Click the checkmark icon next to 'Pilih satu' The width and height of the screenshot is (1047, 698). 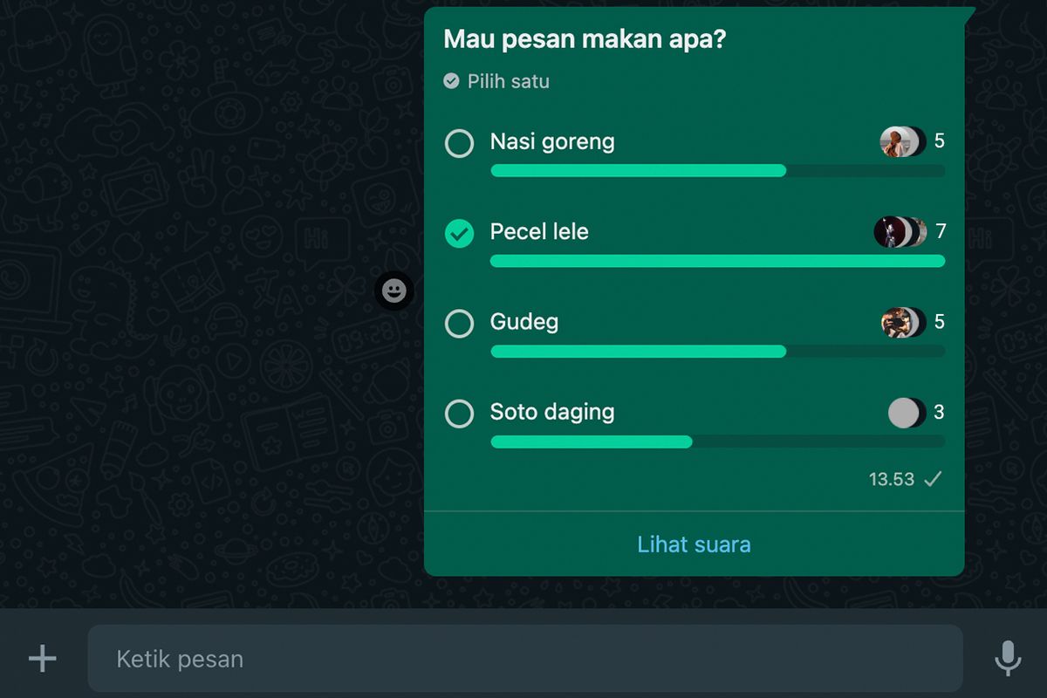click(451, 81)
